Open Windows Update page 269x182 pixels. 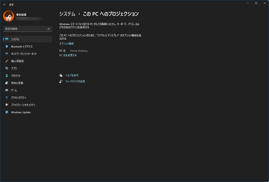click(x=28, y=112)
